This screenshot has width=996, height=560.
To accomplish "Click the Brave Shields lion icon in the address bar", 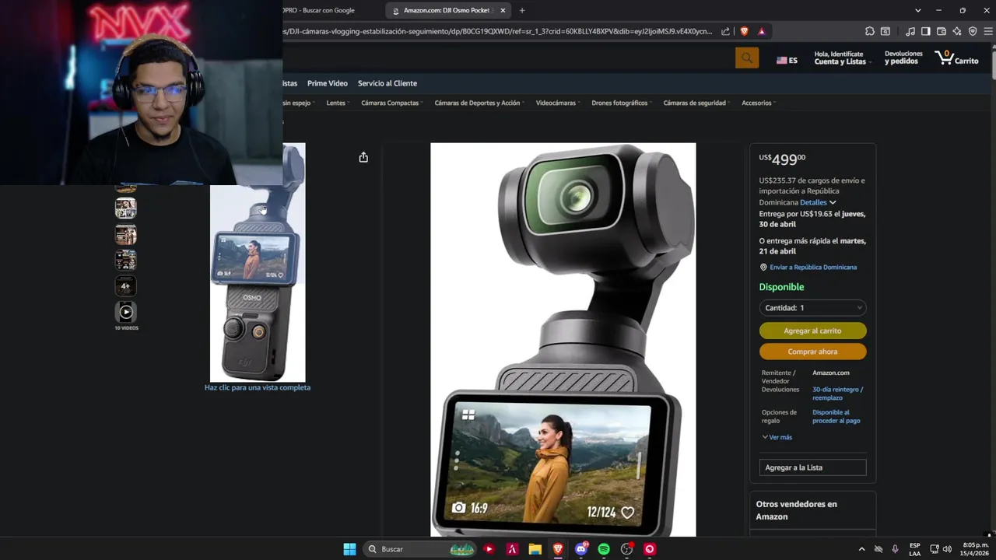I will point(745,31).
